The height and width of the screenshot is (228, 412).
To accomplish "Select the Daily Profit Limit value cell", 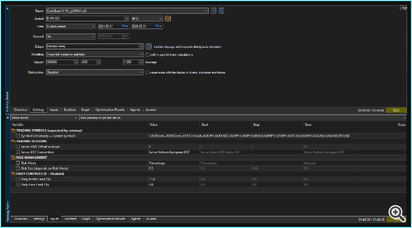I will coord(174,179).
